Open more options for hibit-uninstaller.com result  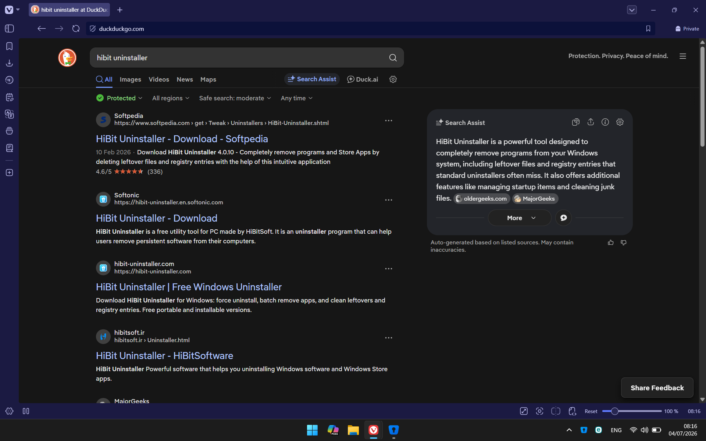coord(389,269)
